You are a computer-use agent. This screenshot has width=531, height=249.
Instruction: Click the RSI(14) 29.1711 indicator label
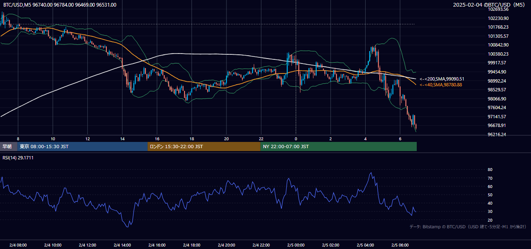(18, 158)
